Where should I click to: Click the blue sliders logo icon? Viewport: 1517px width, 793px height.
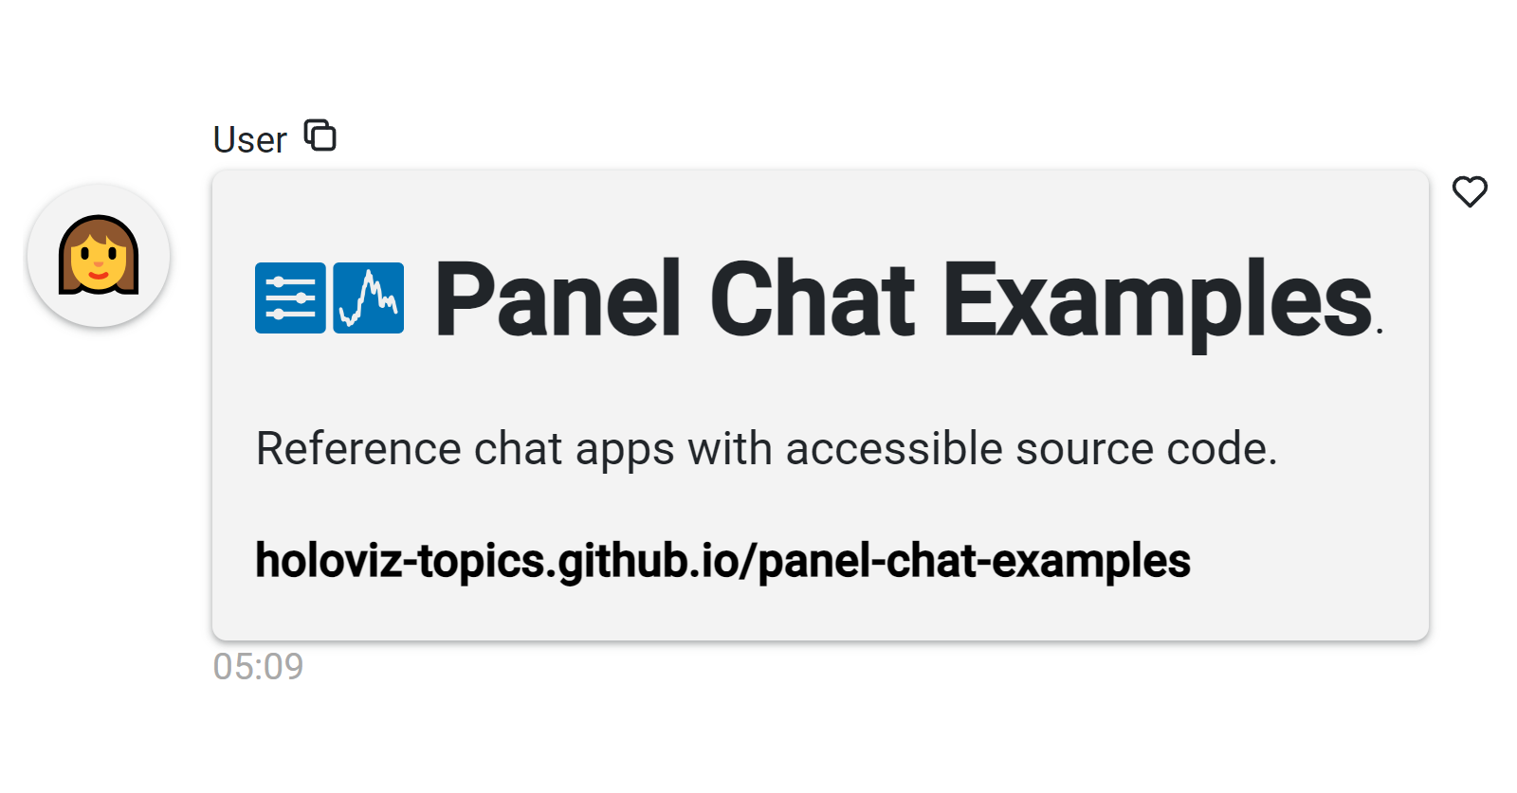pyautogui.click(x=290, y=297)
